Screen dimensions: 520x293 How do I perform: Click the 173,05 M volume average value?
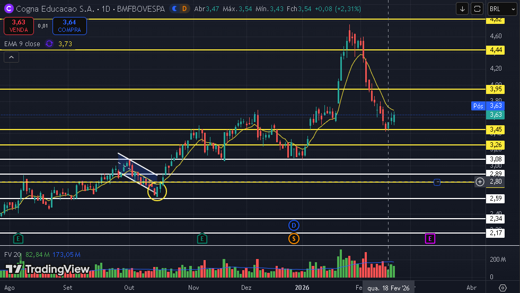tap(66, 254)
